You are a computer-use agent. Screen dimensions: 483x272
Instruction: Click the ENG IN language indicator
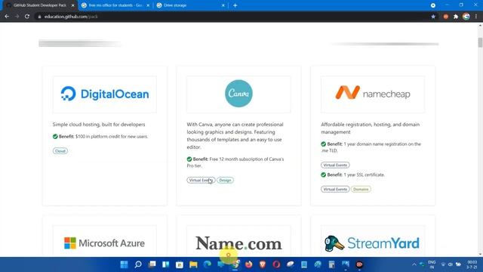point(432,264)
